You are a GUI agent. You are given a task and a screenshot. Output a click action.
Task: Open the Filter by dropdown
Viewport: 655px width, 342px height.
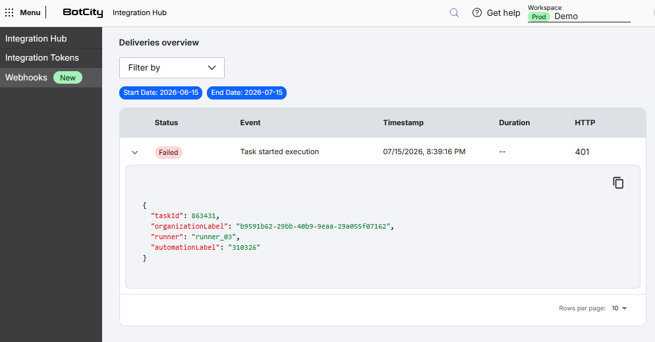click(172, 68)
